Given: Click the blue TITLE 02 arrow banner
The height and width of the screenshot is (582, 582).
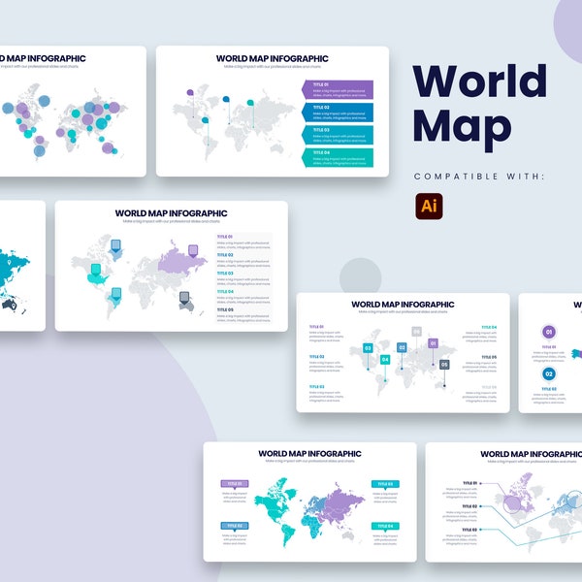Looking at the screenshot, I should tap(338, 113).
